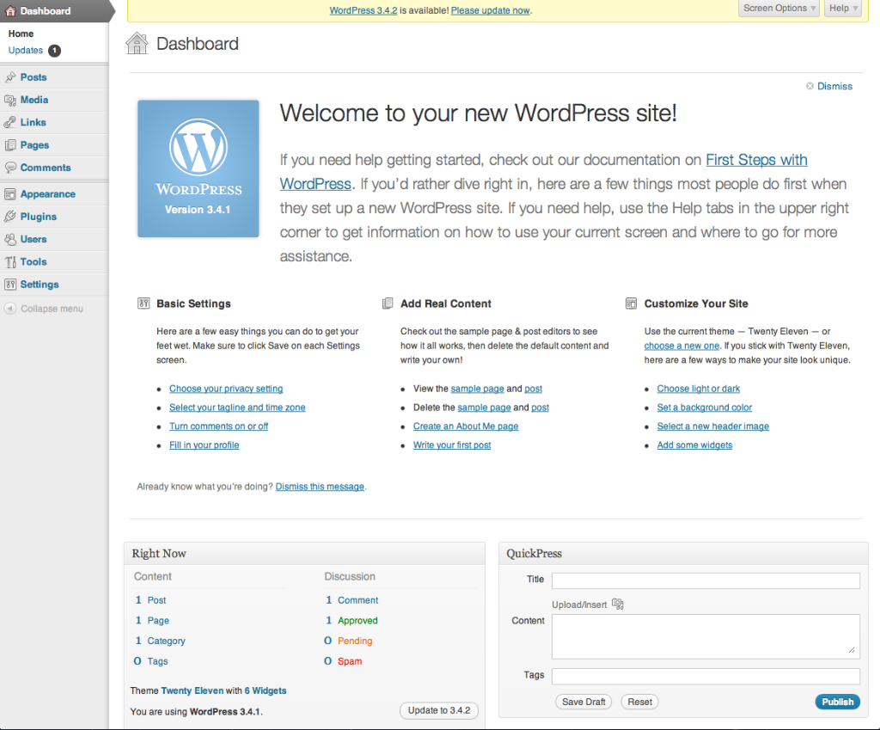This screenshot has height=730, width=880.
Task: Click Dismiss this message link
Action: pos(320,487)
